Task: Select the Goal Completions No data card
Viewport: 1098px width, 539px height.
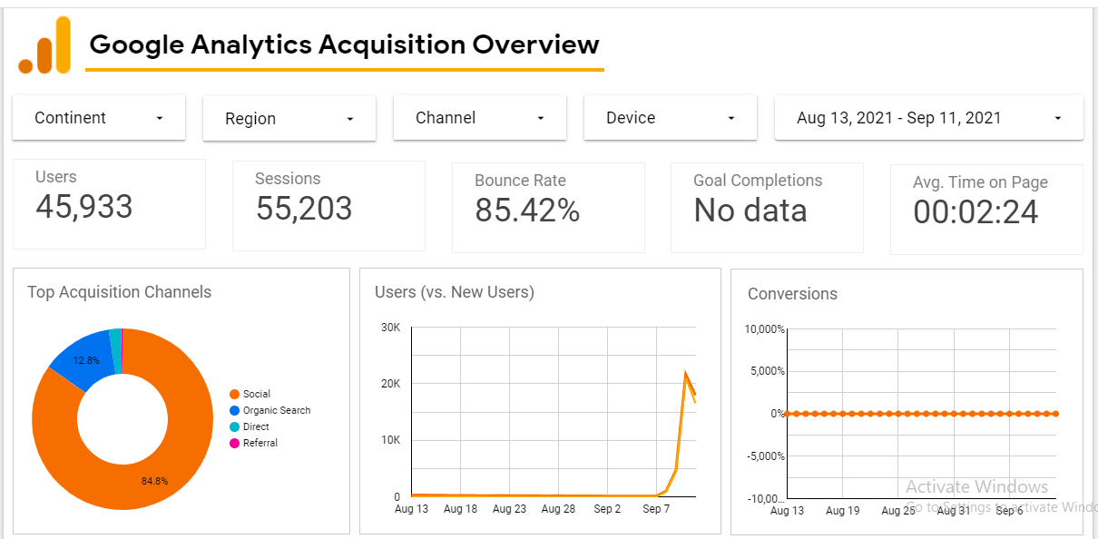Action: (767, 208)
